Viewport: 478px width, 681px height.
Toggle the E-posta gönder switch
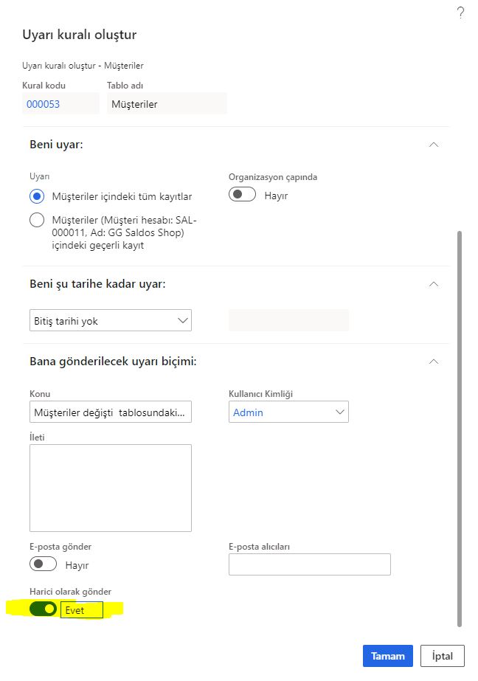coord(43,564)
